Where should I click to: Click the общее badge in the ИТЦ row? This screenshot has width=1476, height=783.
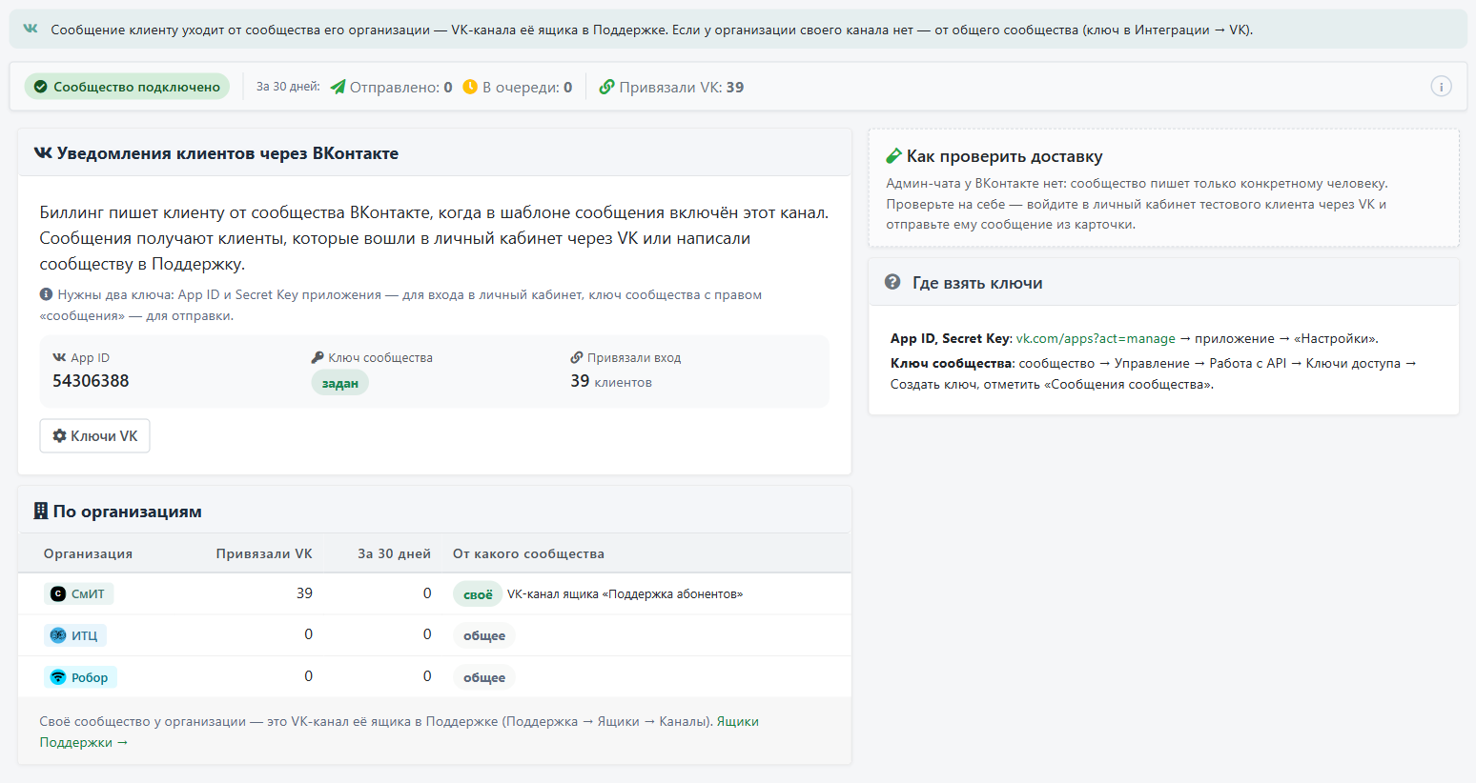click(484, 635)
